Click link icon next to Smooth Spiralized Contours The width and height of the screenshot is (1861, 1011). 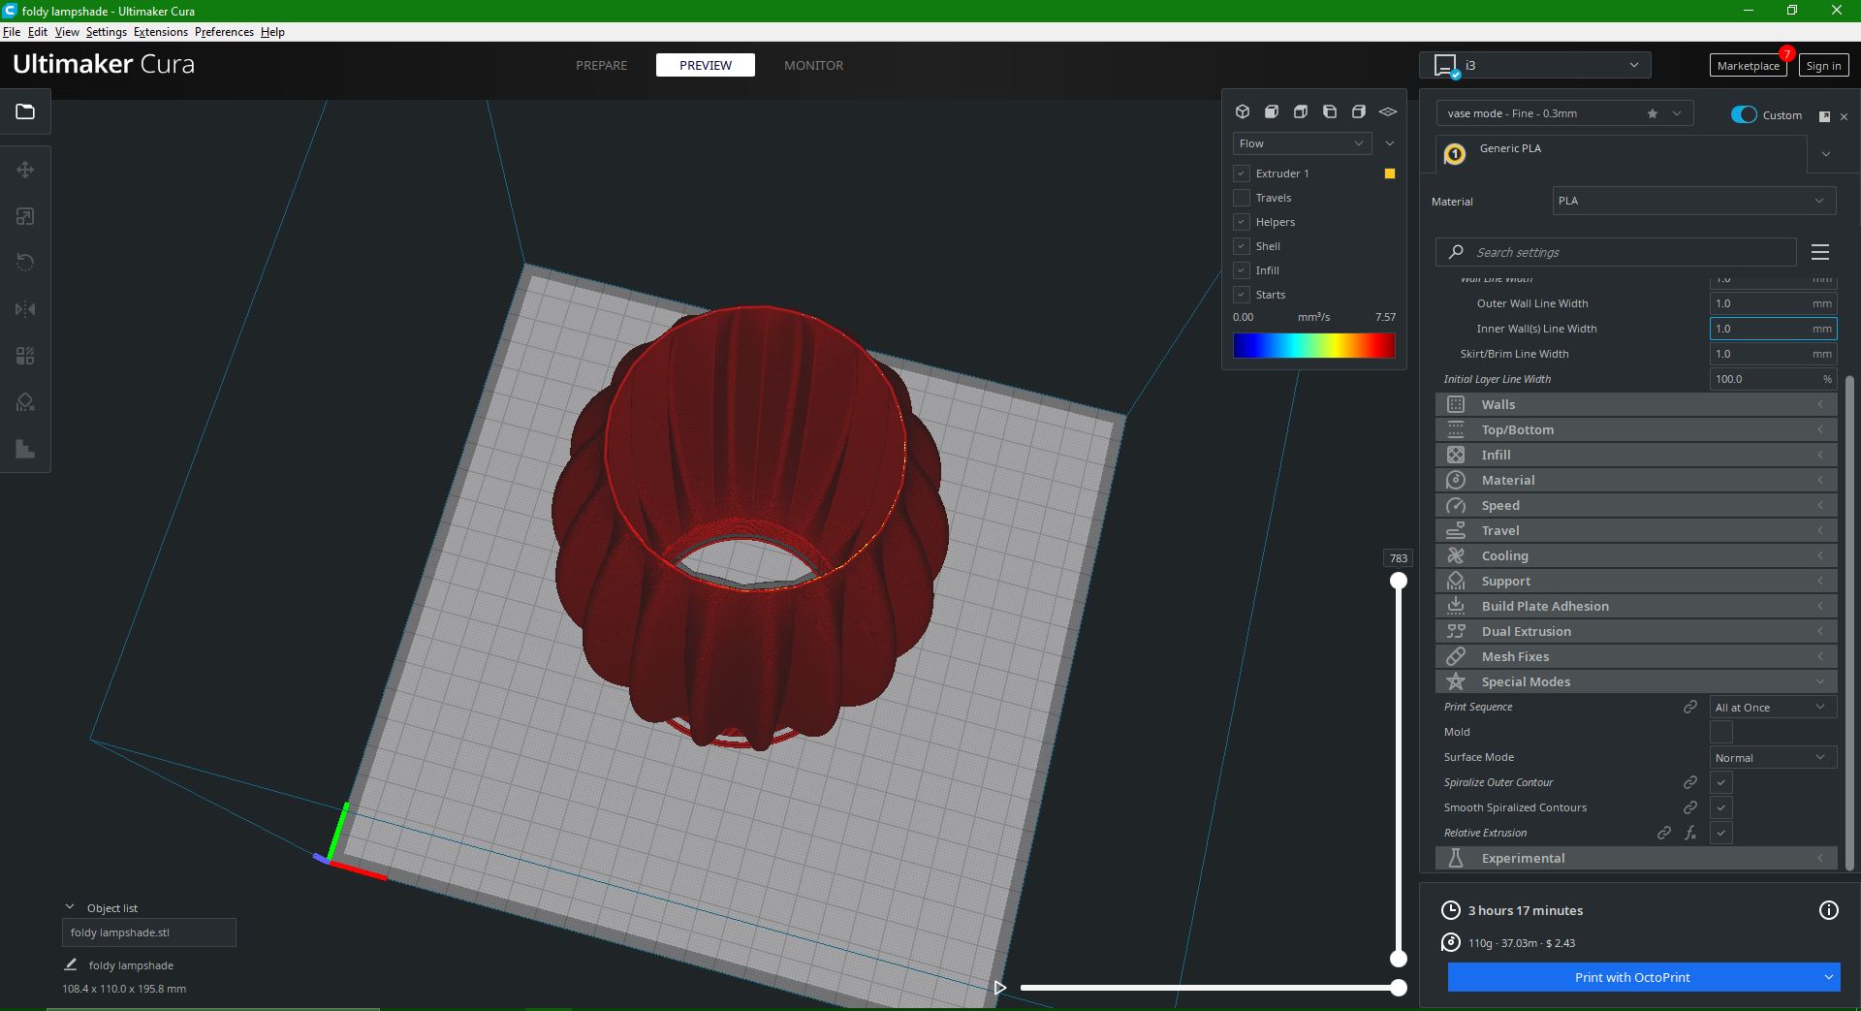coord(1690,807)
